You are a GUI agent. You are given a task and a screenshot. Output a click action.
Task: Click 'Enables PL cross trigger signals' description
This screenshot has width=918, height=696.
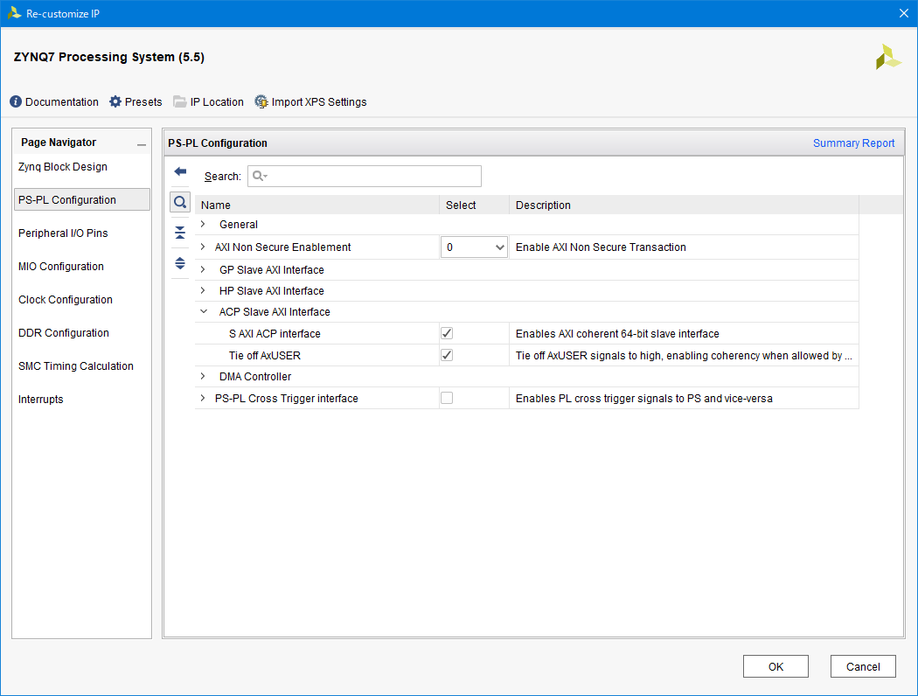[x=644, y=398]
